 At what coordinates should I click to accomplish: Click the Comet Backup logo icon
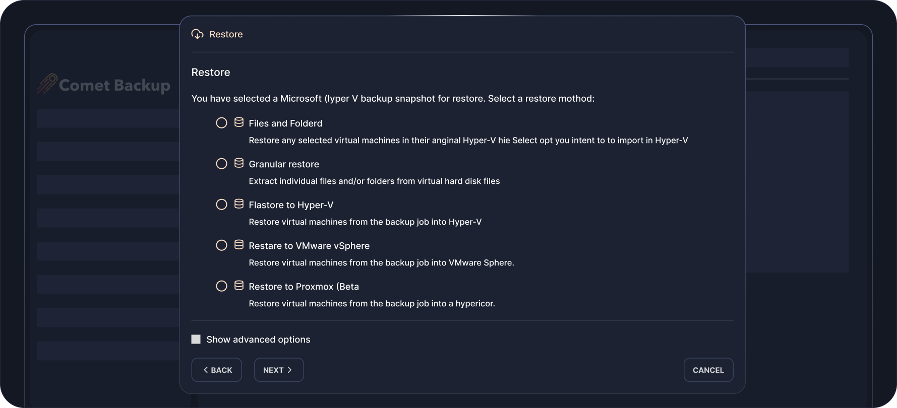(x=47, y=84)
